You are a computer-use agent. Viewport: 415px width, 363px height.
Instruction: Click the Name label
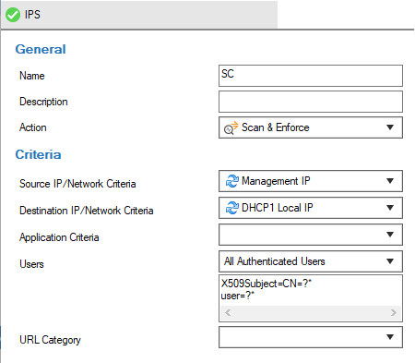pyautogui.click(x=32, y=76)
